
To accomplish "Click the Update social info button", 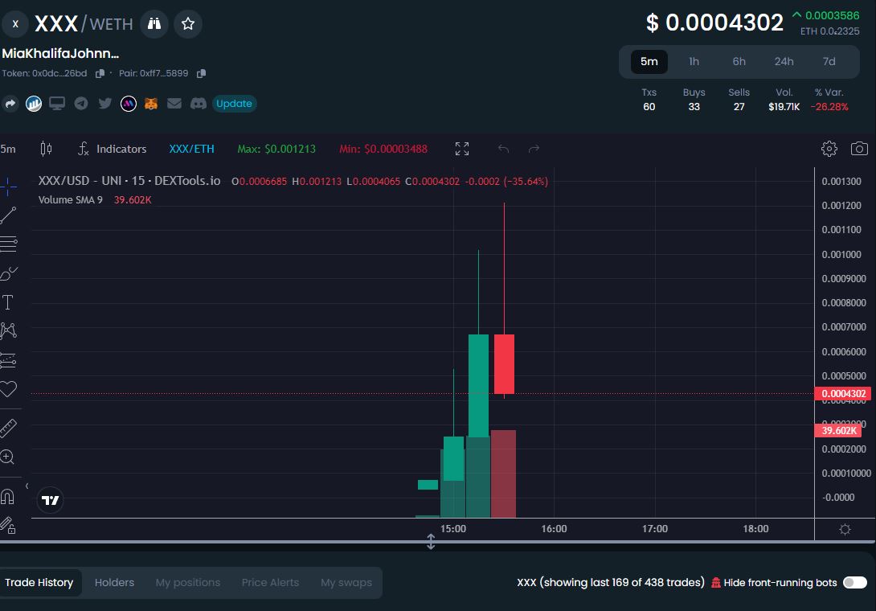I will coord(234,104).
